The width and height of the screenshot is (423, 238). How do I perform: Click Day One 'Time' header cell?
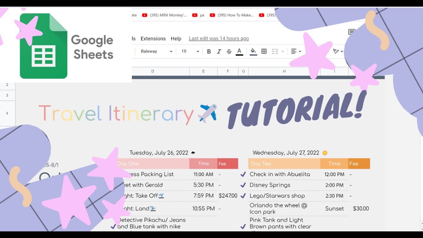click(203, 164)
